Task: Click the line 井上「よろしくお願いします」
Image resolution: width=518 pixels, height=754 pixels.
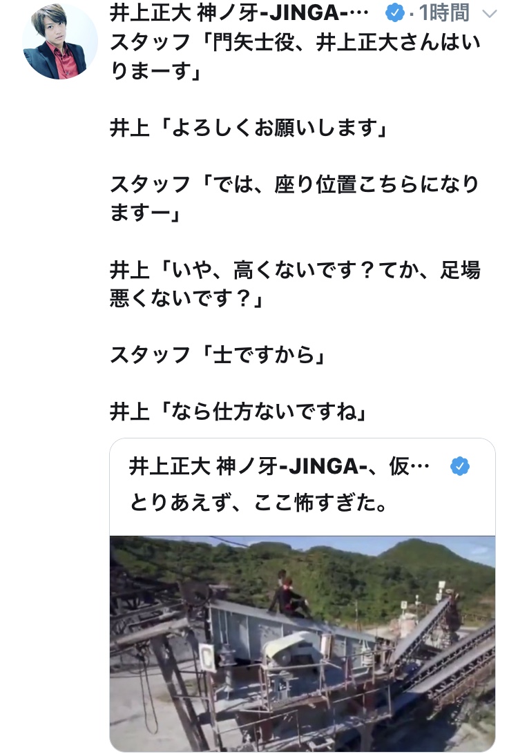Action: (x=249, y=128)
